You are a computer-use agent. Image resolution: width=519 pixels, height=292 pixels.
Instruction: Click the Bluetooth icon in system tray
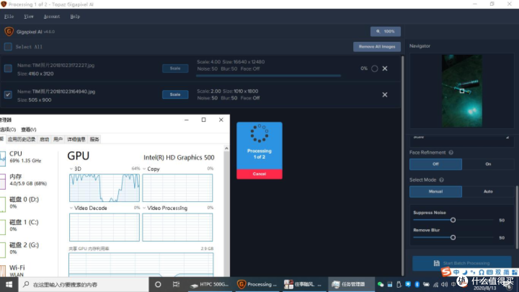(417, 284)
